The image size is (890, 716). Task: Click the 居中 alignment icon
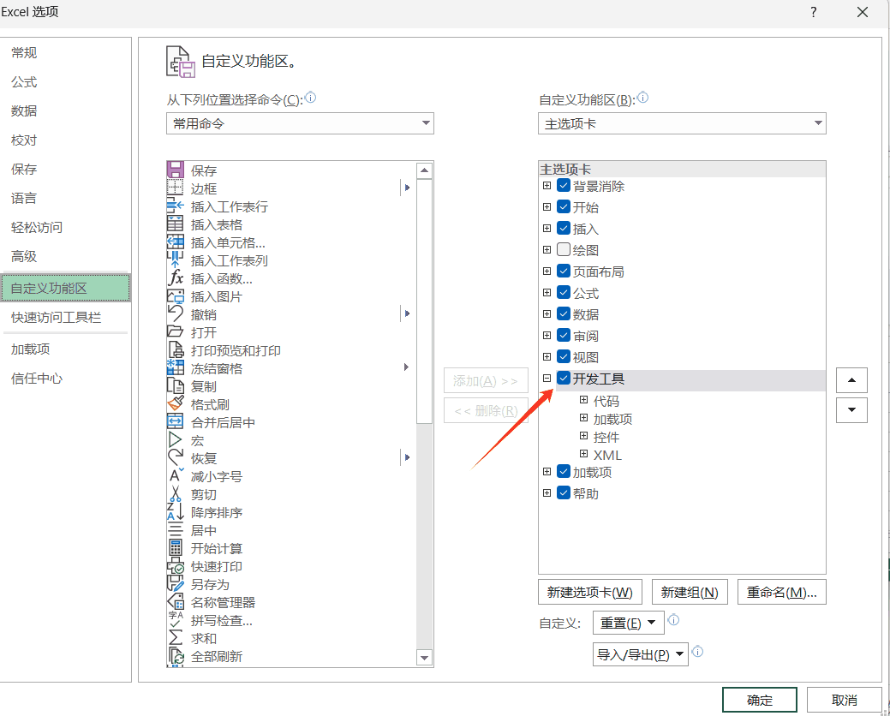coord(176,530)
